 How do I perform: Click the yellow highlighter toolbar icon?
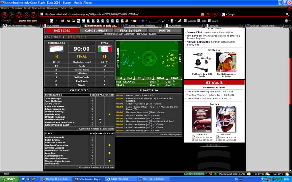point(180,21)
